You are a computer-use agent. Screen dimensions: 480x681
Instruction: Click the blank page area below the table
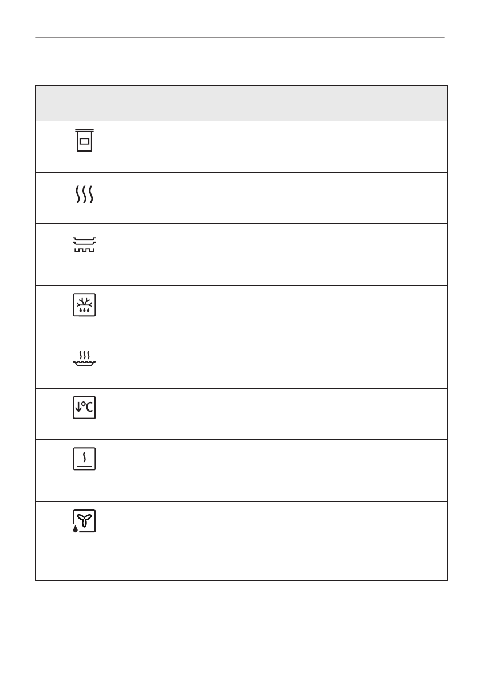coord(240,629)
